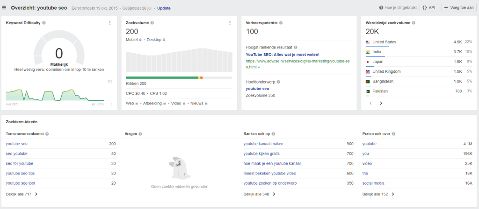The height and width of the screenshot is (209, 479).
Task: Open YouTube SEO: Alles wat je moet weten result
Action: (x=282, y=55)
